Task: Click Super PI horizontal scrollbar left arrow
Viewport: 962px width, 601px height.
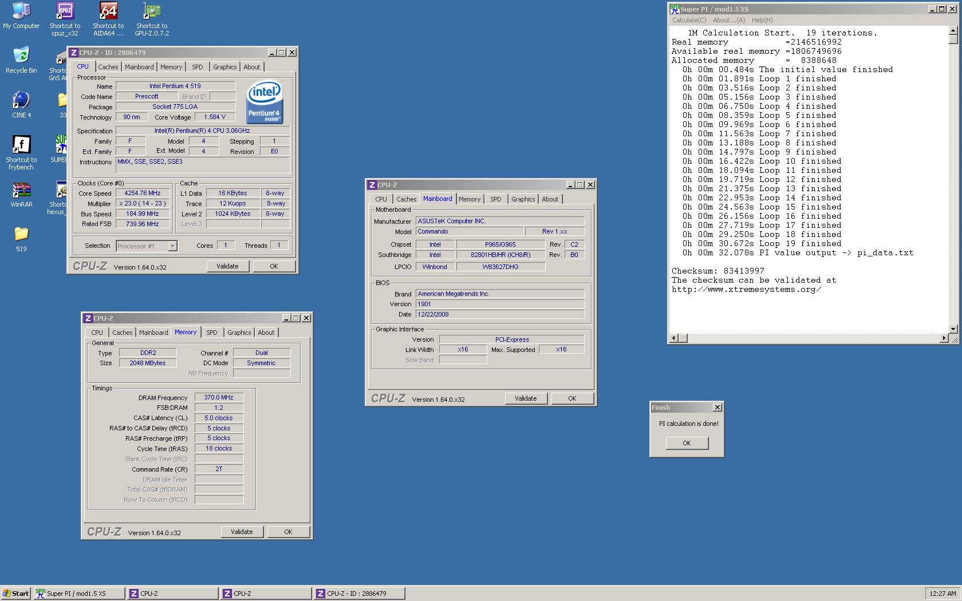Action: pyautogui.click(x=674, y=338)
